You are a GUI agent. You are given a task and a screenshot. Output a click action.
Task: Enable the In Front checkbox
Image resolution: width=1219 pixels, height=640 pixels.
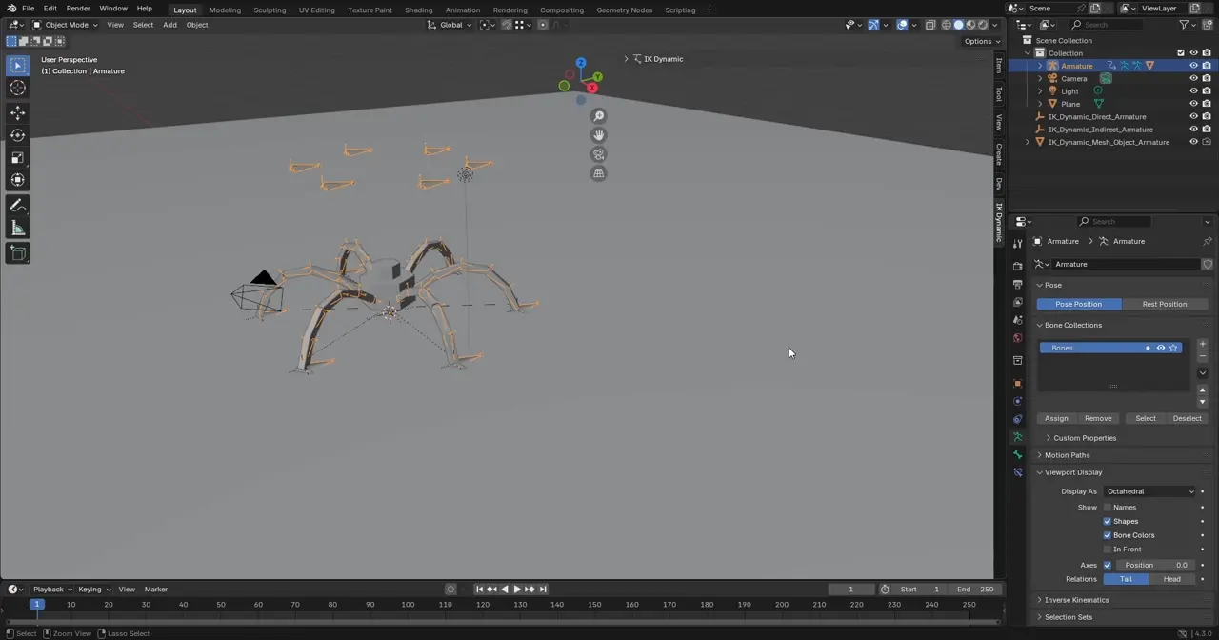click(1108, 549)
